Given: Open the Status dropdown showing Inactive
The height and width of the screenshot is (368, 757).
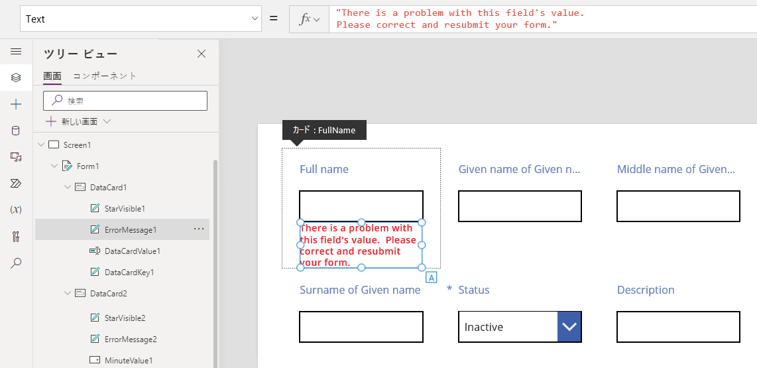Looking at the screenshot, I should [x=520, y=327].
